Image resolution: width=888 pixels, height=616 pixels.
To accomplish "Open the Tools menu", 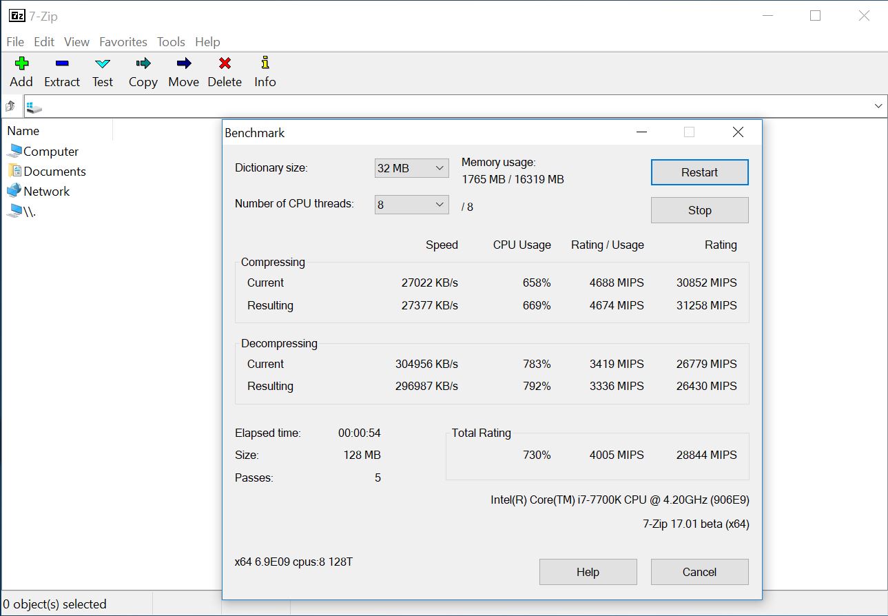I will click(x=171, y=42).
